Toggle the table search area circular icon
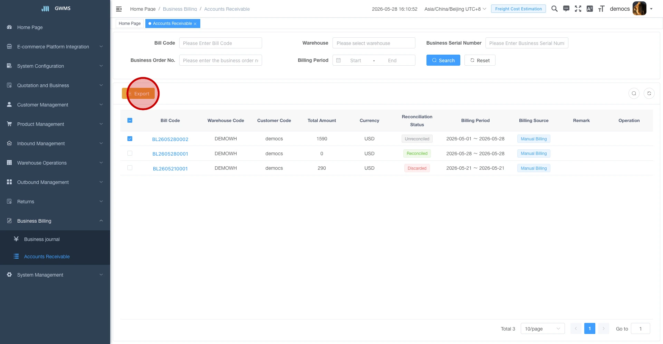 coord(634,93)
